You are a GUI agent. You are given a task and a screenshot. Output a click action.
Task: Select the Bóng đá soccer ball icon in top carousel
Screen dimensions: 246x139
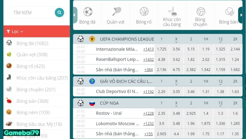[x=88, y=12]
